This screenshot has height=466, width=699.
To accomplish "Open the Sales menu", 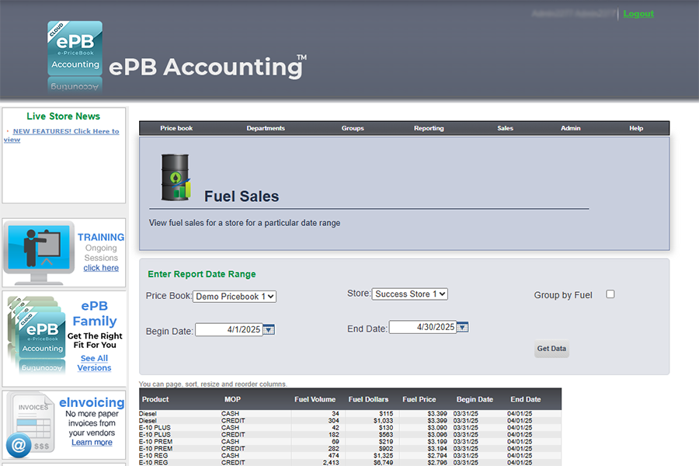I will [x=505, y=128].
